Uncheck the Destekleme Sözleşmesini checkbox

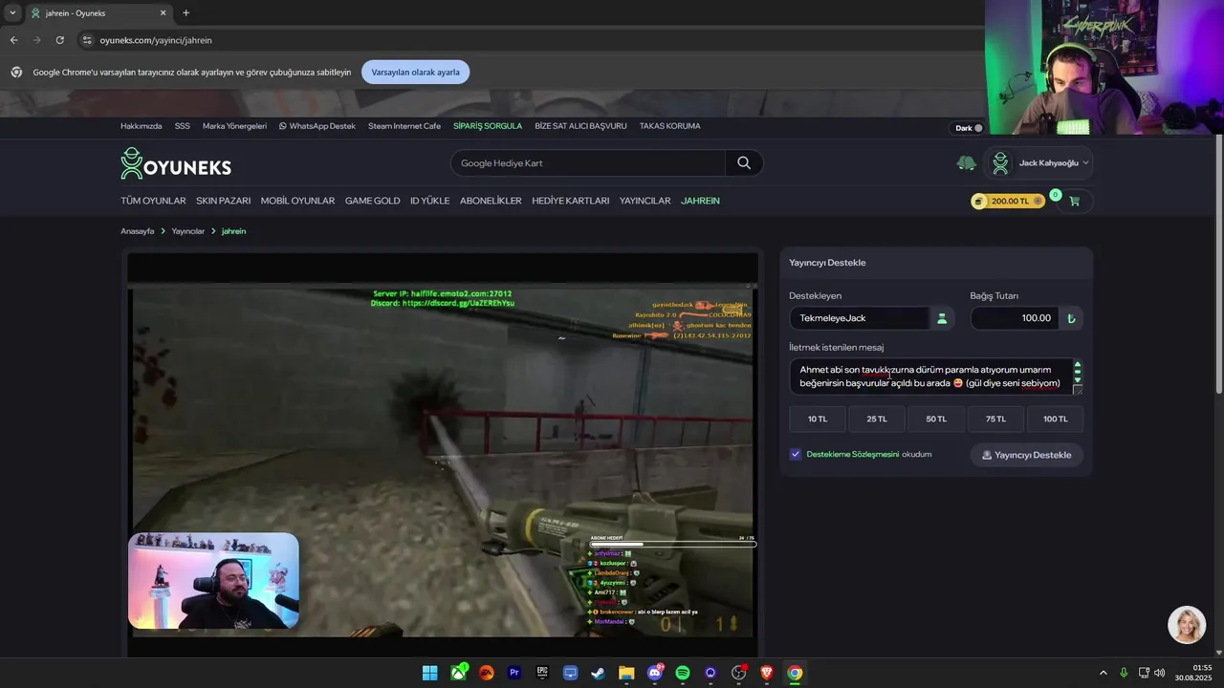[x=796, y=455]
